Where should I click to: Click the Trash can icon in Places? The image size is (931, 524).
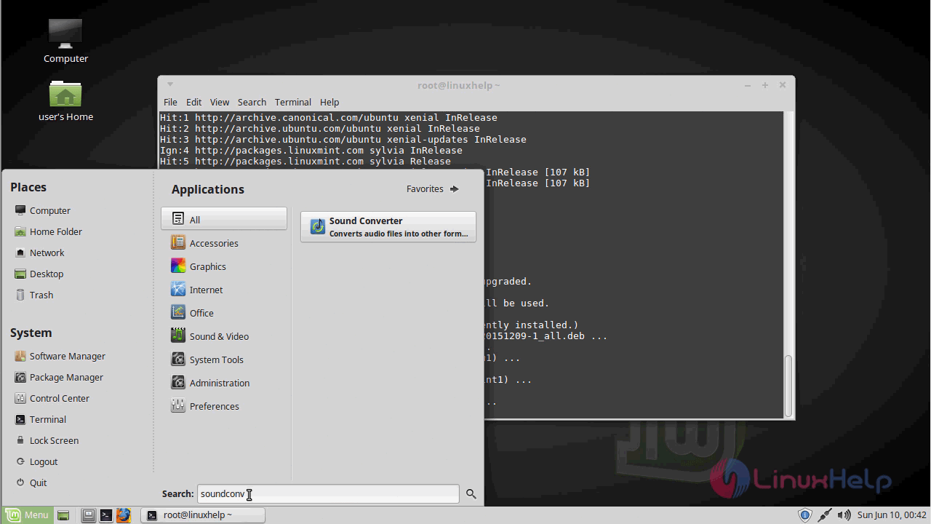tap(20, 295)
